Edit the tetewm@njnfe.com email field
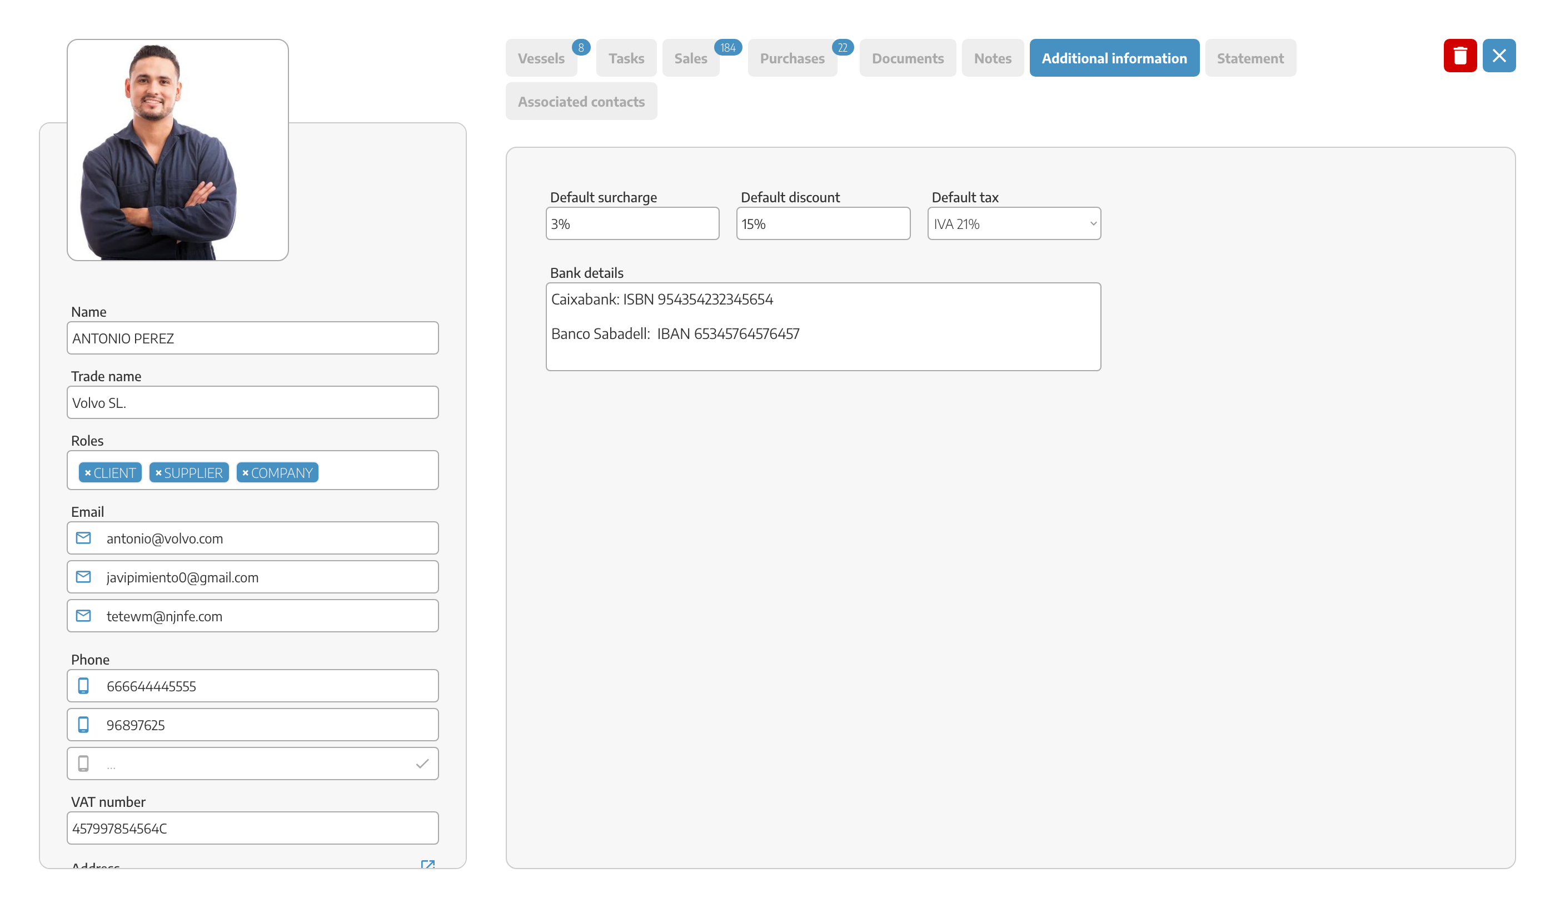This screenshot has height=908, width=1555. coord(252,616)
